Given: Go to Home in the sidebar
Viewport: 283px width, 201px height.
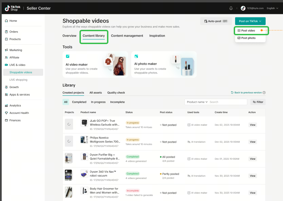Looking at the screenshot, I should 13,21.
